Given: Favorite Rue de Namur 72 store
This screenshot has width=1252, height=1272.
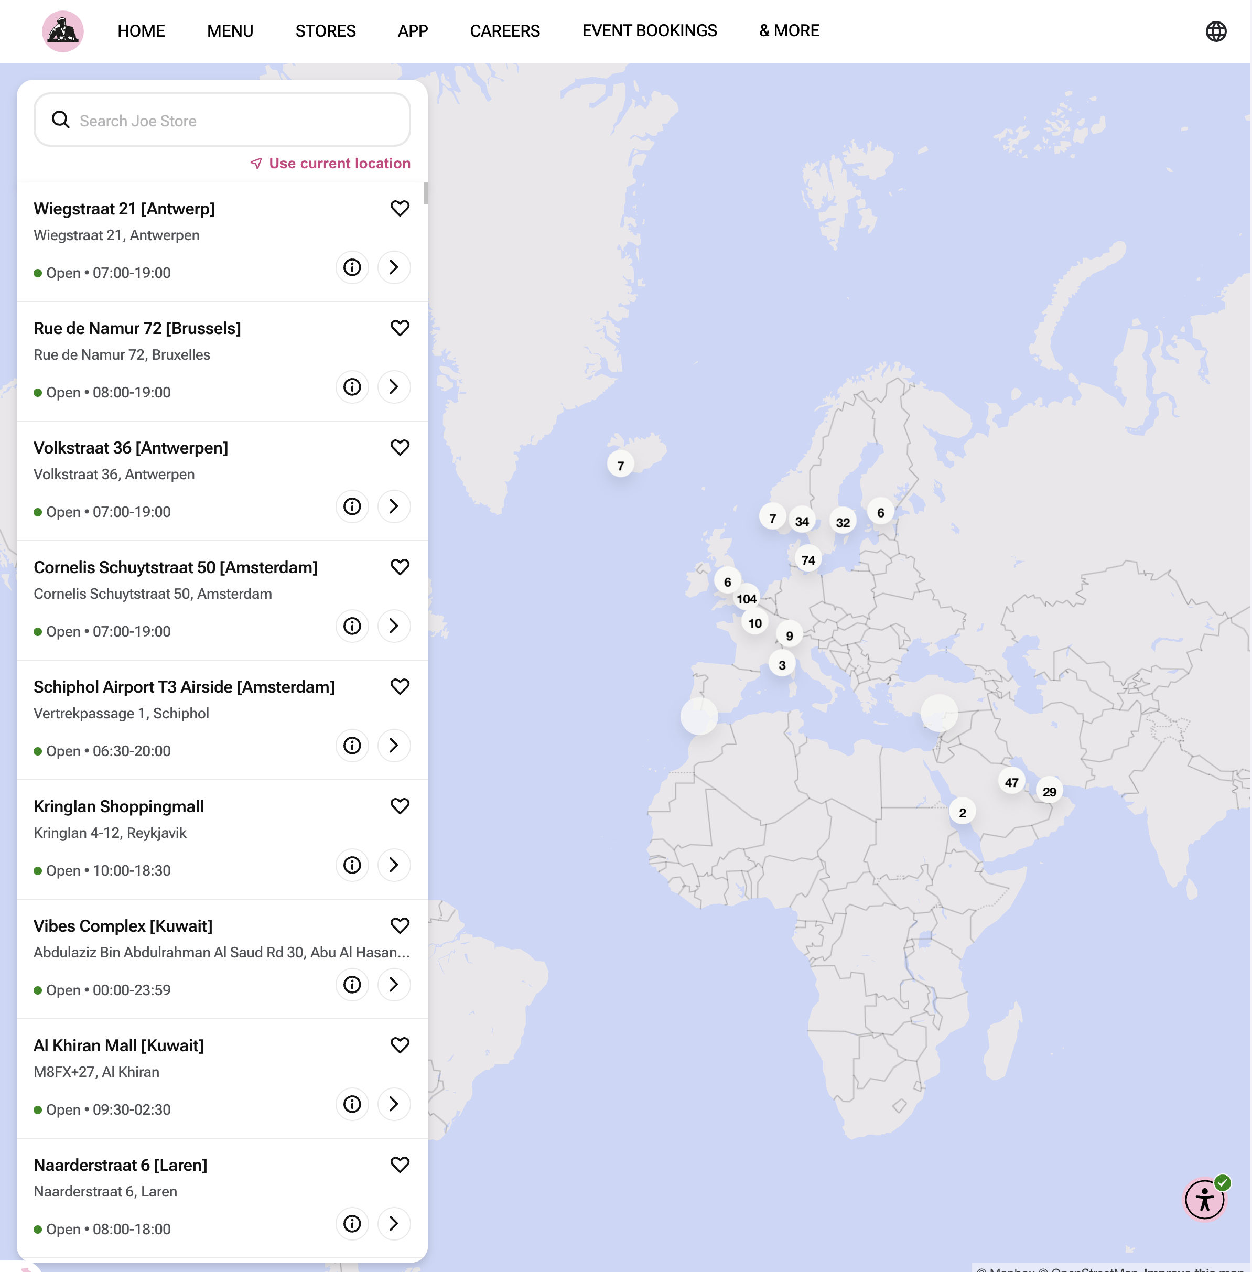Looking at the screenshot, I should tap(400, 328).
